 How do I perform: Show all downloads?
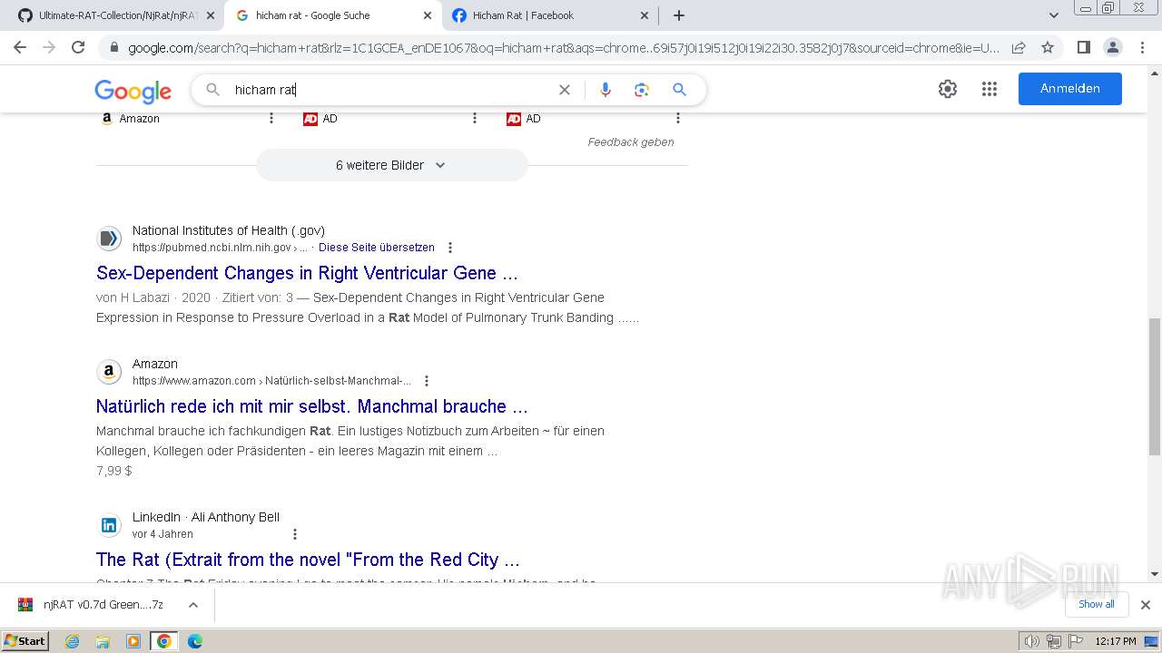coord(1096,604)
